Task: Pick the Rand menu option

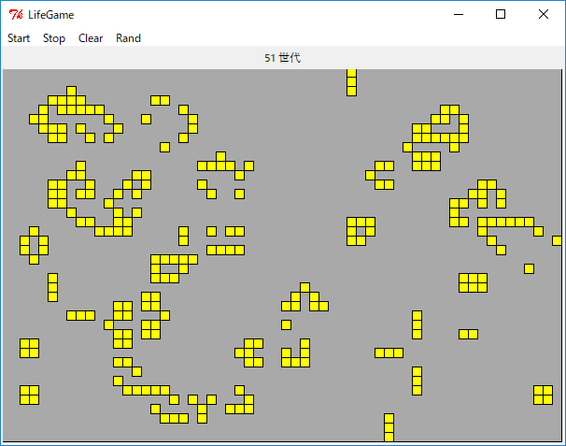Action: (128, 38)
